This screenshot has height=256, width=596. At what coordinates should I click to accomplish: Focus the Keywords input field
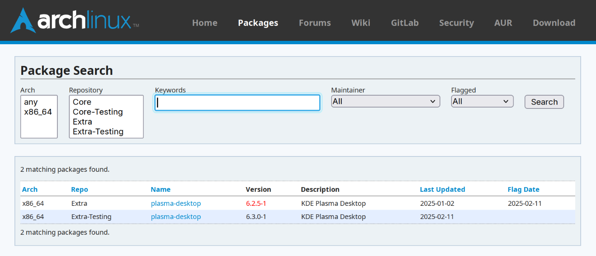pyautogui.click(x=237, y=102)
